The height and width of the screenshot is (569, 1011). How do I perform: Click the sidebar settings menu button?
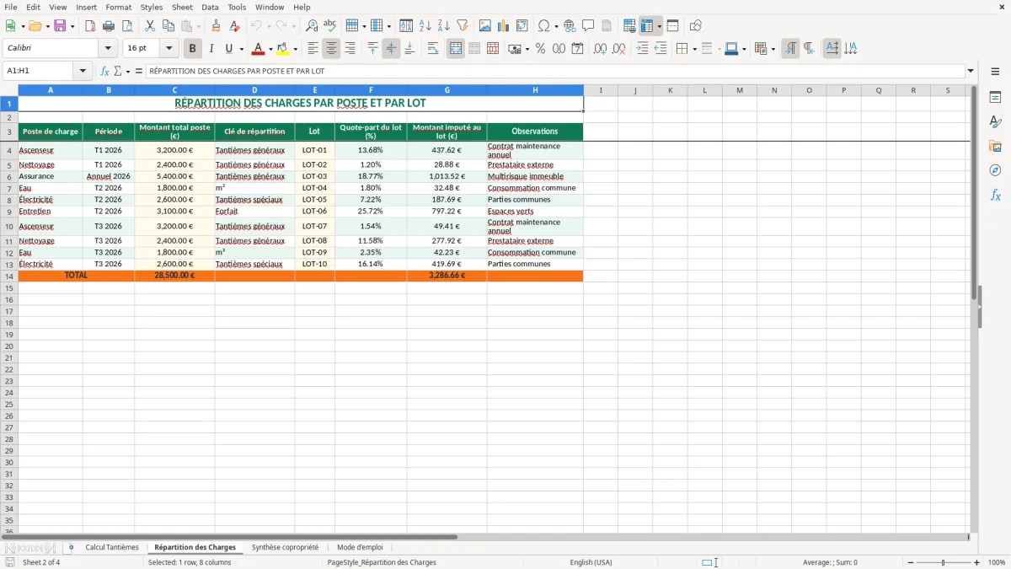coord(995,72)
